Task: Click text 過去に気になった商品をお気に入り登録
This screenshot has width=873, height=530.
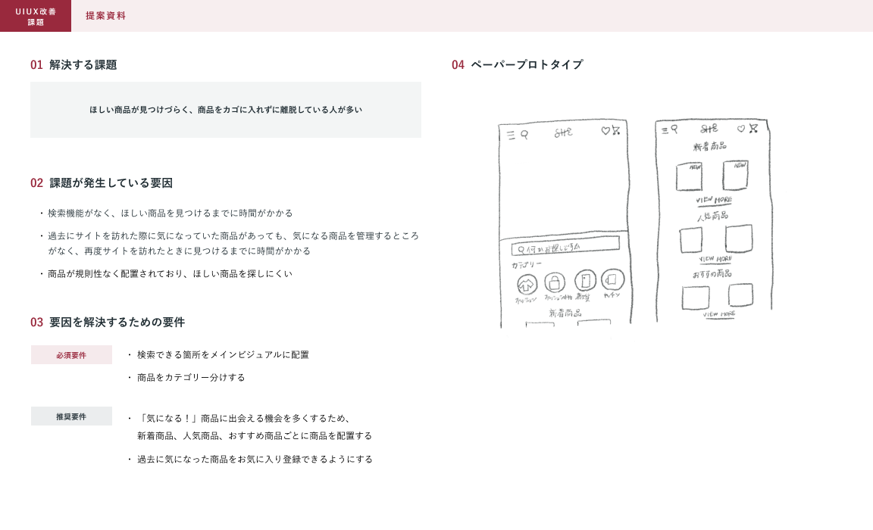Action: 255,460
